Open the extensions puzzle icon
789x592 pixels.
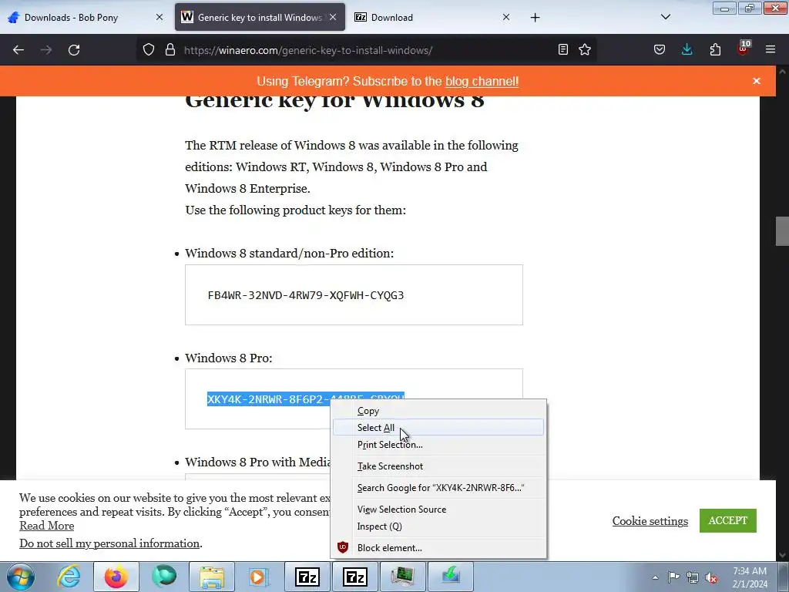(x=715, y=49)
